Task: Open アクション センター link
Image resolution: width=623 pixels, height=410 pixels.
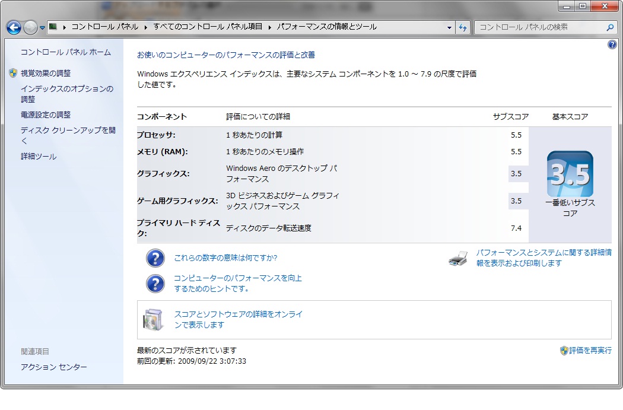Action: pyautogui.click(x=53, y=367)
